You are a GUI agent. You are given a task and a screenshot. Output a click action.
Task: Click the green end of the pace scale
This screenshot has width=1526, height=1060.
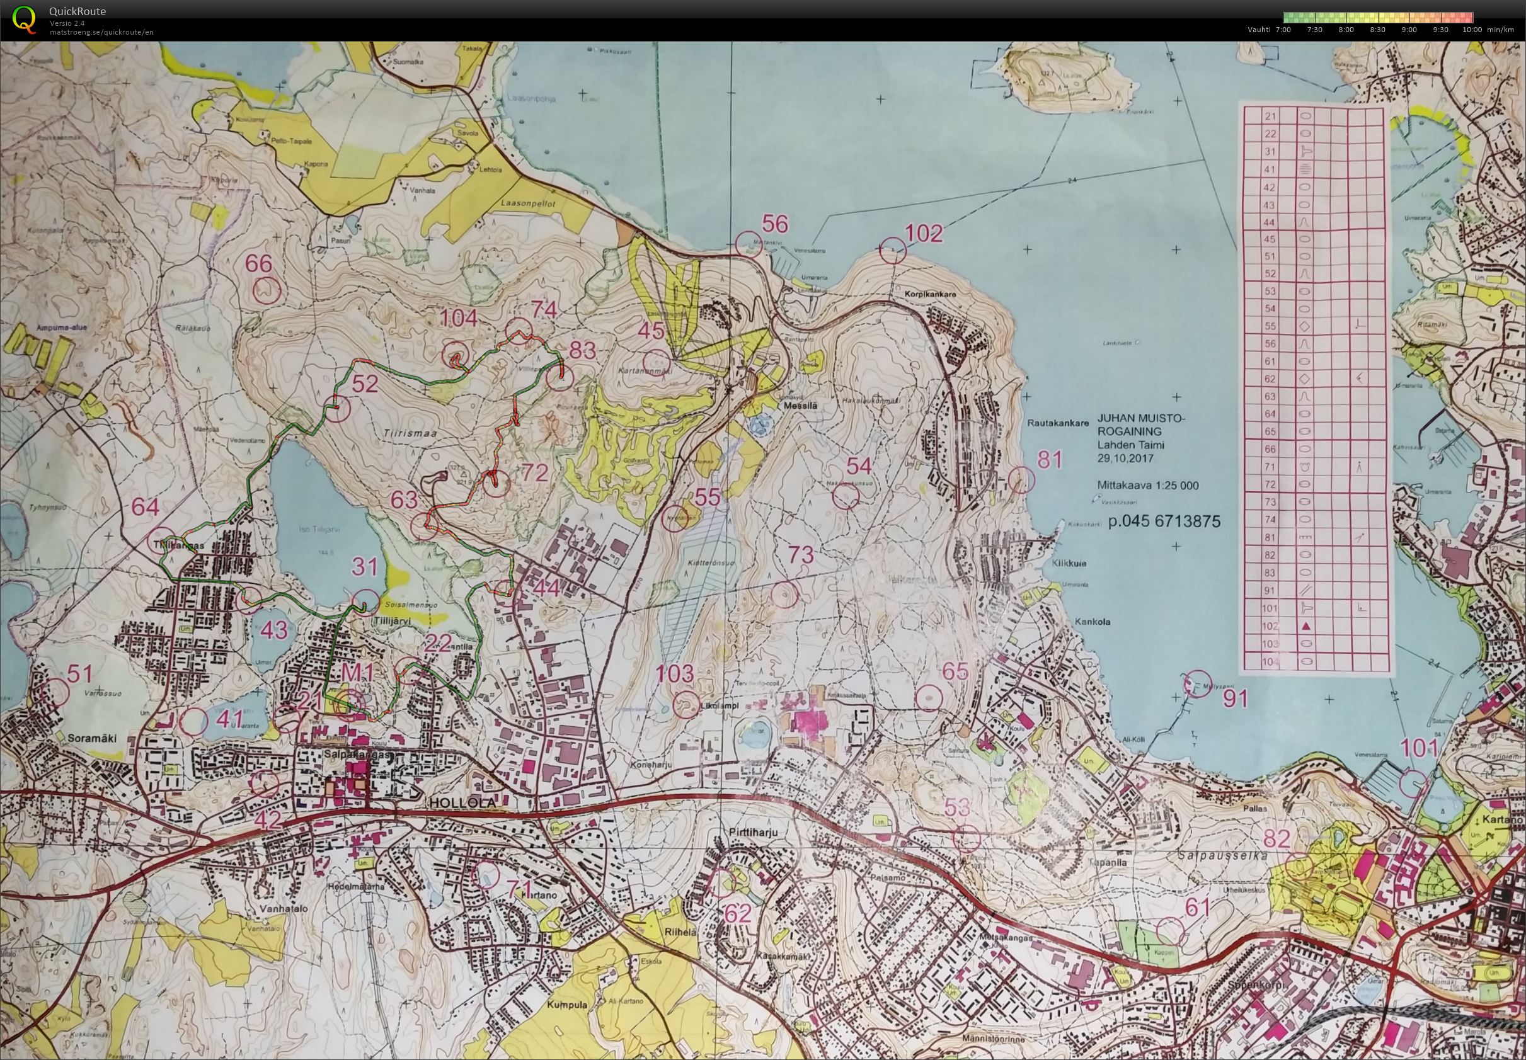[x=1287, y=18]
